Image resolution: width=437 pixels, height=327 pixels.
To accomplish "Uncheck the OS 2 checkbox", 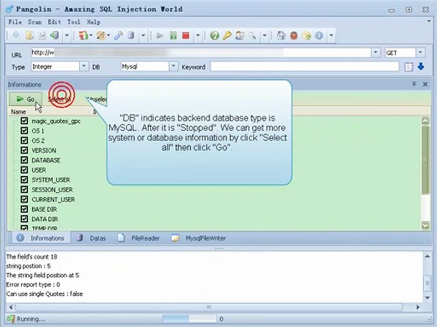I will point(24,140).
